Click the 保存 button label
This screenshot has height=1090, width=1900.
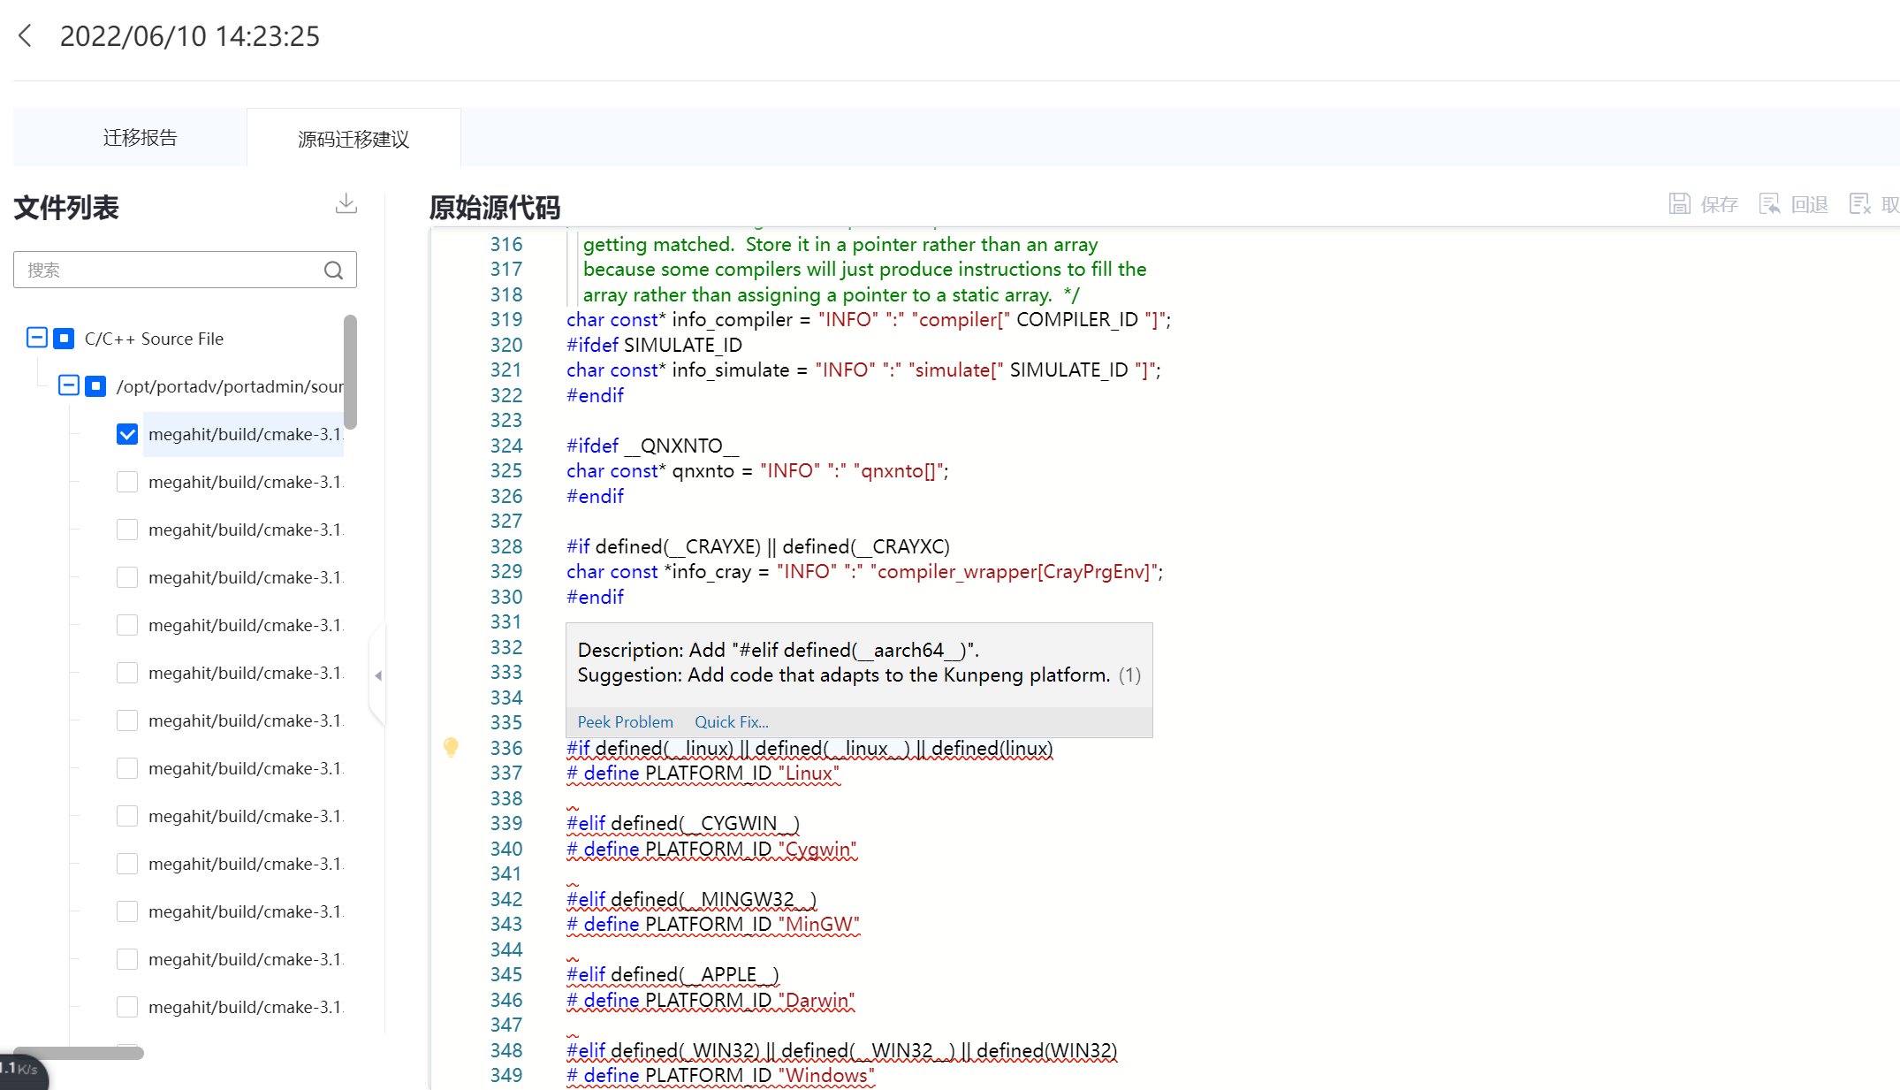coord(1719,205)
